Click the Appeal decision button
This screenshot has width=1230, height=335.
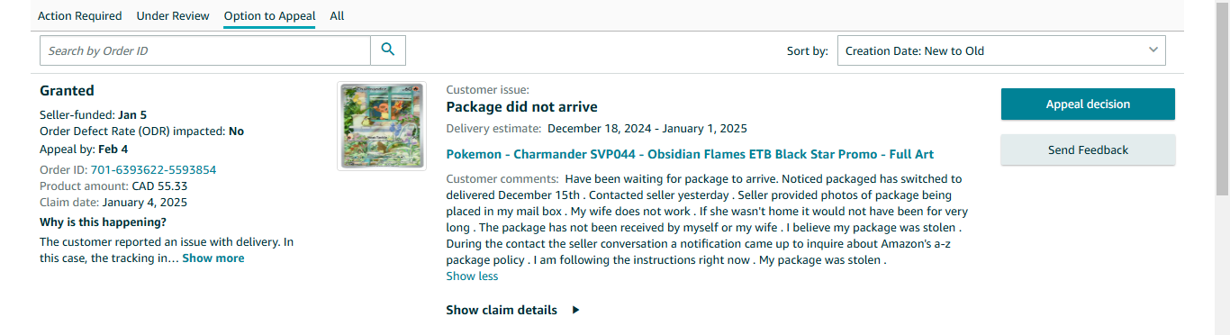click(1088, 104)
